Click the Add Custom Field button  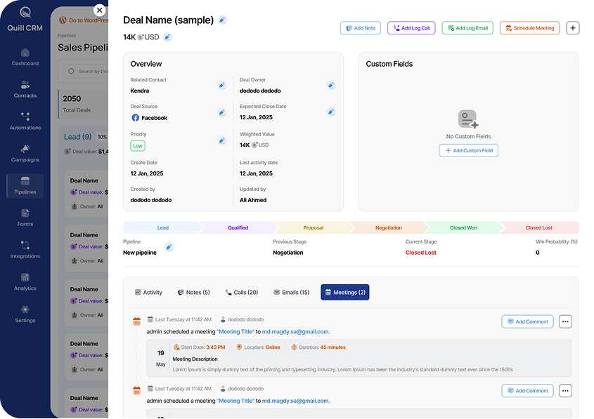click(468, 151)
